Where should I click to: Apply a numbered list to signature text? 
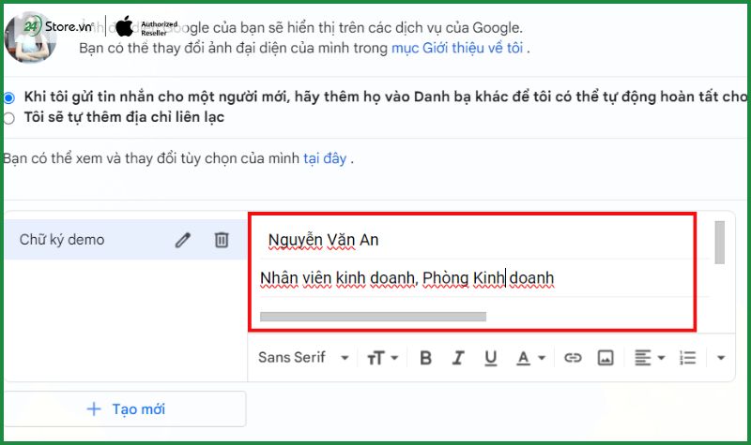pyautogui.click(x=687, y=358)
